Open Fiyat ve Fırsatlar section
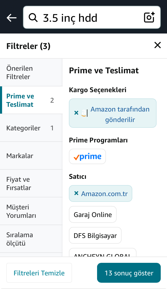Image resolution: width=167 pixels, height=289 pixels. tap(31, 184)
